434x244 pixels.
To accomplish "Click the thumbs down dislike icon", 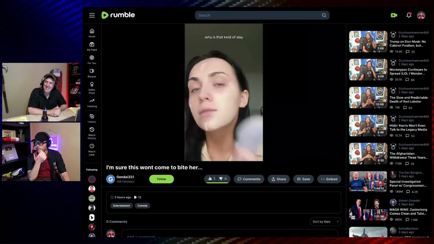I will (x=221, y=179).
